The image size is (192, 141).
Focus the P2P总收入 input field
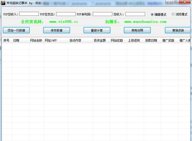[x=29, y=14]
